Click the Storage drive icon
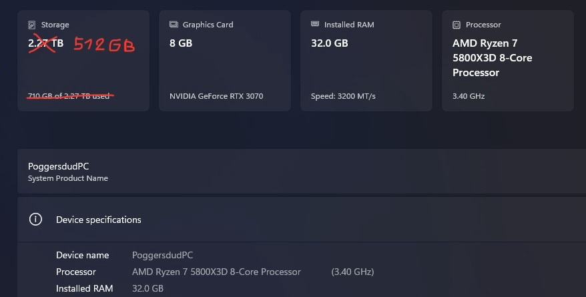This screenshot has width=586, height=297. pyautogui.click(x=32, y=25)
